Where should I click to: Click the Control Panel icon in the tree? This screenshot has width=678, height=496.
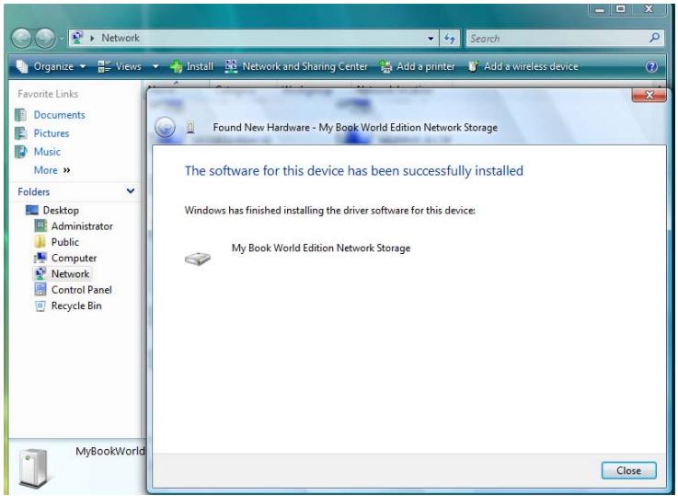pyautogui.click(x=40, y=290)
